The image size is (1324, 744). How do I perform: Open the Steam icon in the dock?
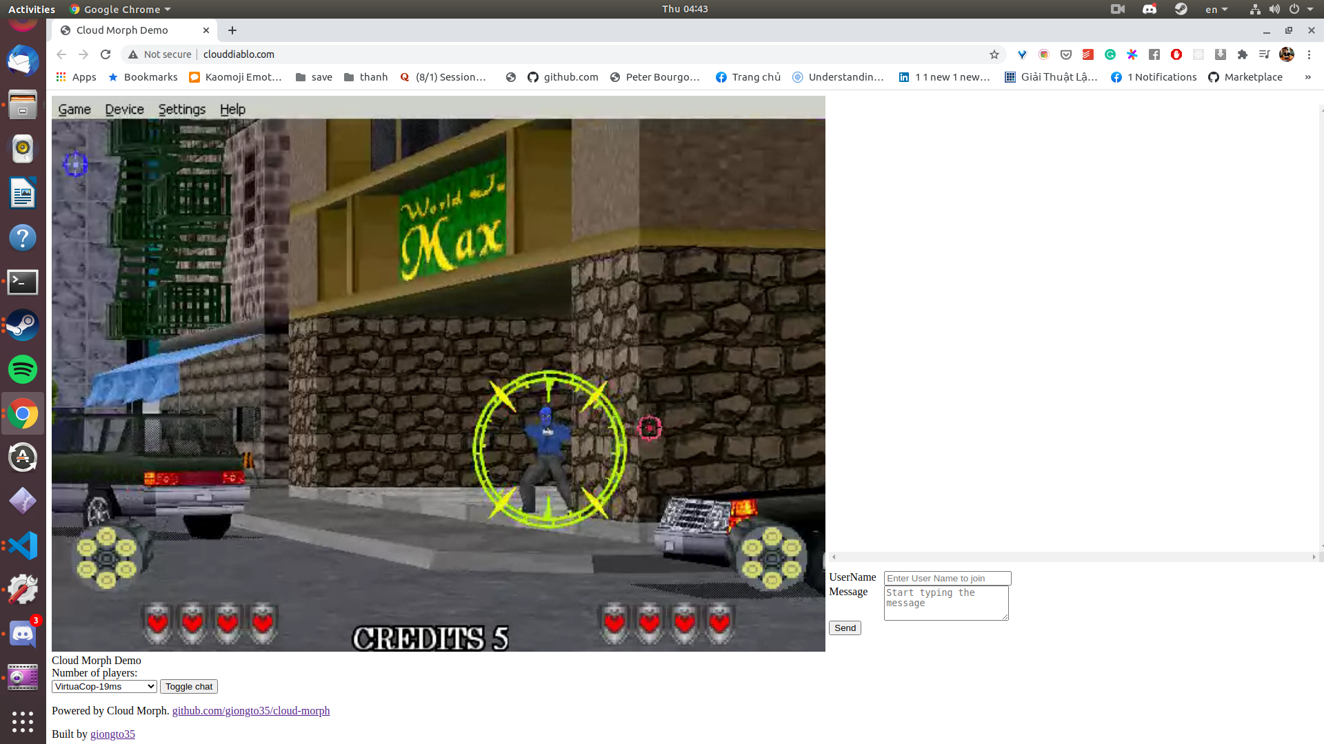(x=23, y=325)
